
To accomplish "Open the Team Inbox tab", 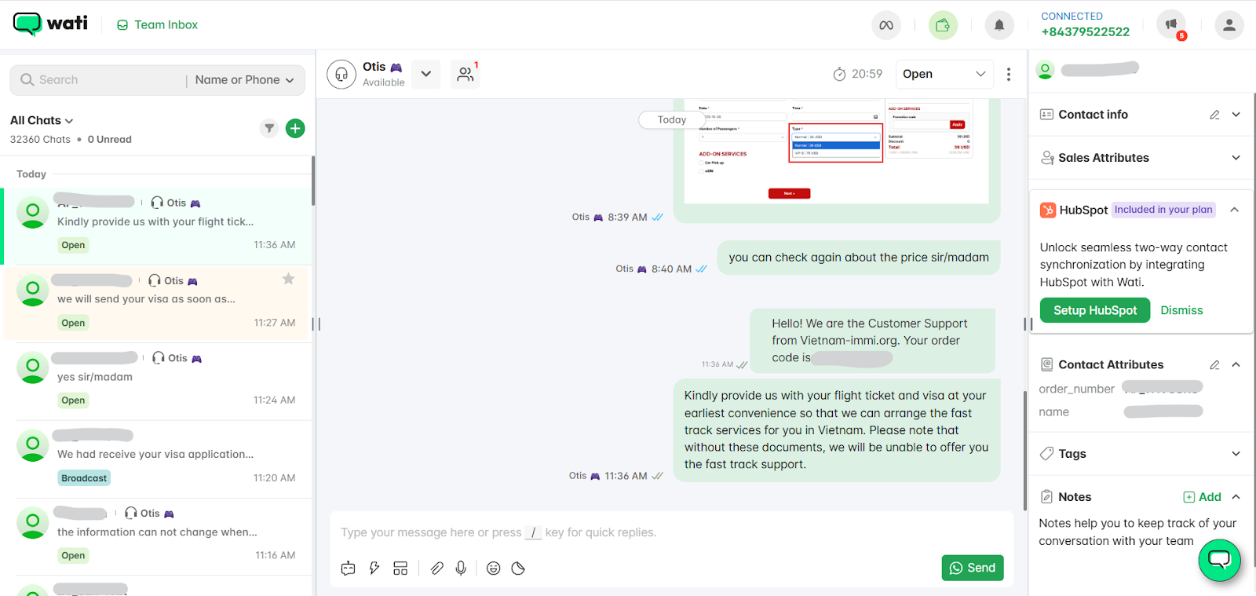I will point(158,25).
